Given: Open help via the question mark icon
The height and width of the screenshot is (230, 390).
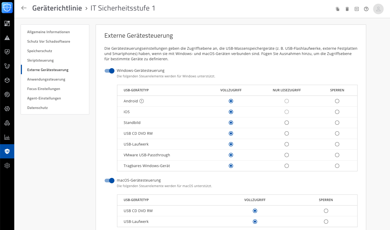Looking at the screenshot, I should point(366,9).
